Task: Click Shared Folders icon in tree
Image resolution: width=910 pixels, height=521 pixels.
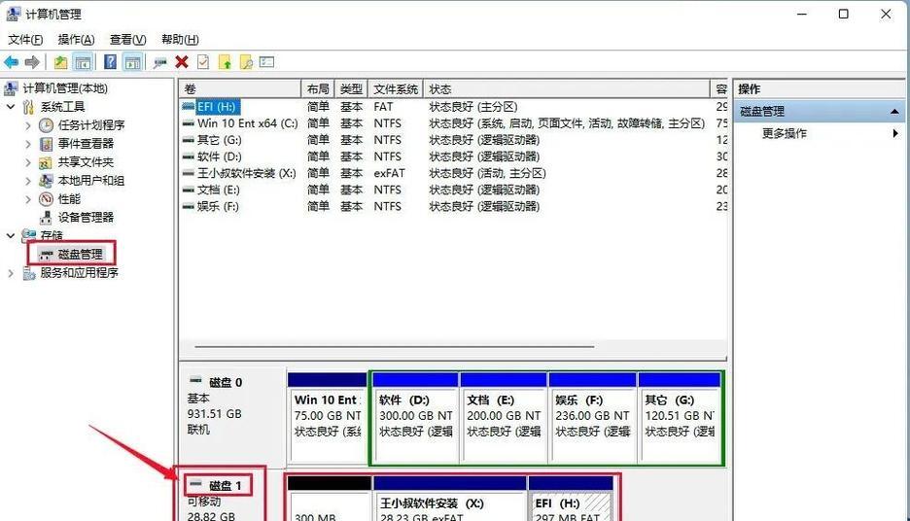Action: tap(46, 162)
